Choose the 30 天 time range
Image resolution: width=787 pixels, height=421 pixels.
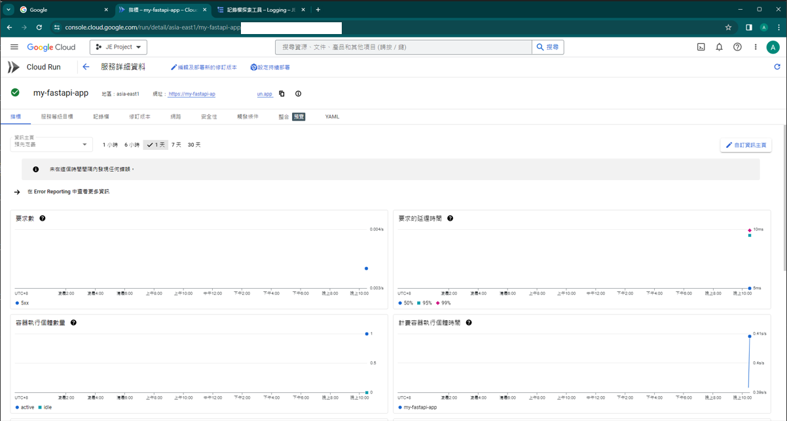[194, 145]
